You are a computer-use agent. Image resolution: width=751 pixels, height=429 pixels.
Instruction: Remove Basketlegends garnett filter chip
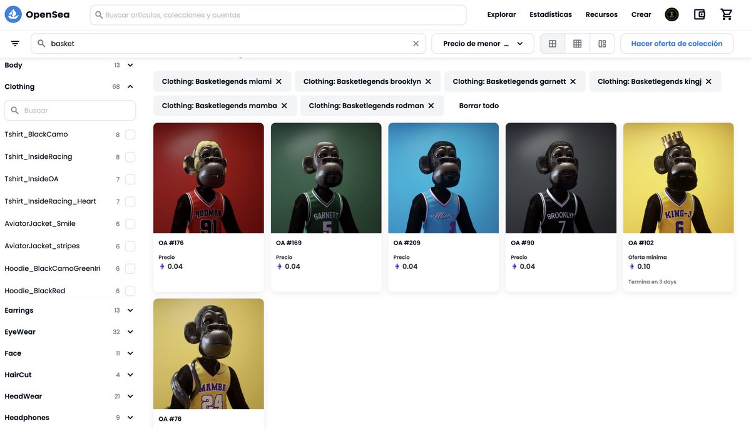coord(573,81)
